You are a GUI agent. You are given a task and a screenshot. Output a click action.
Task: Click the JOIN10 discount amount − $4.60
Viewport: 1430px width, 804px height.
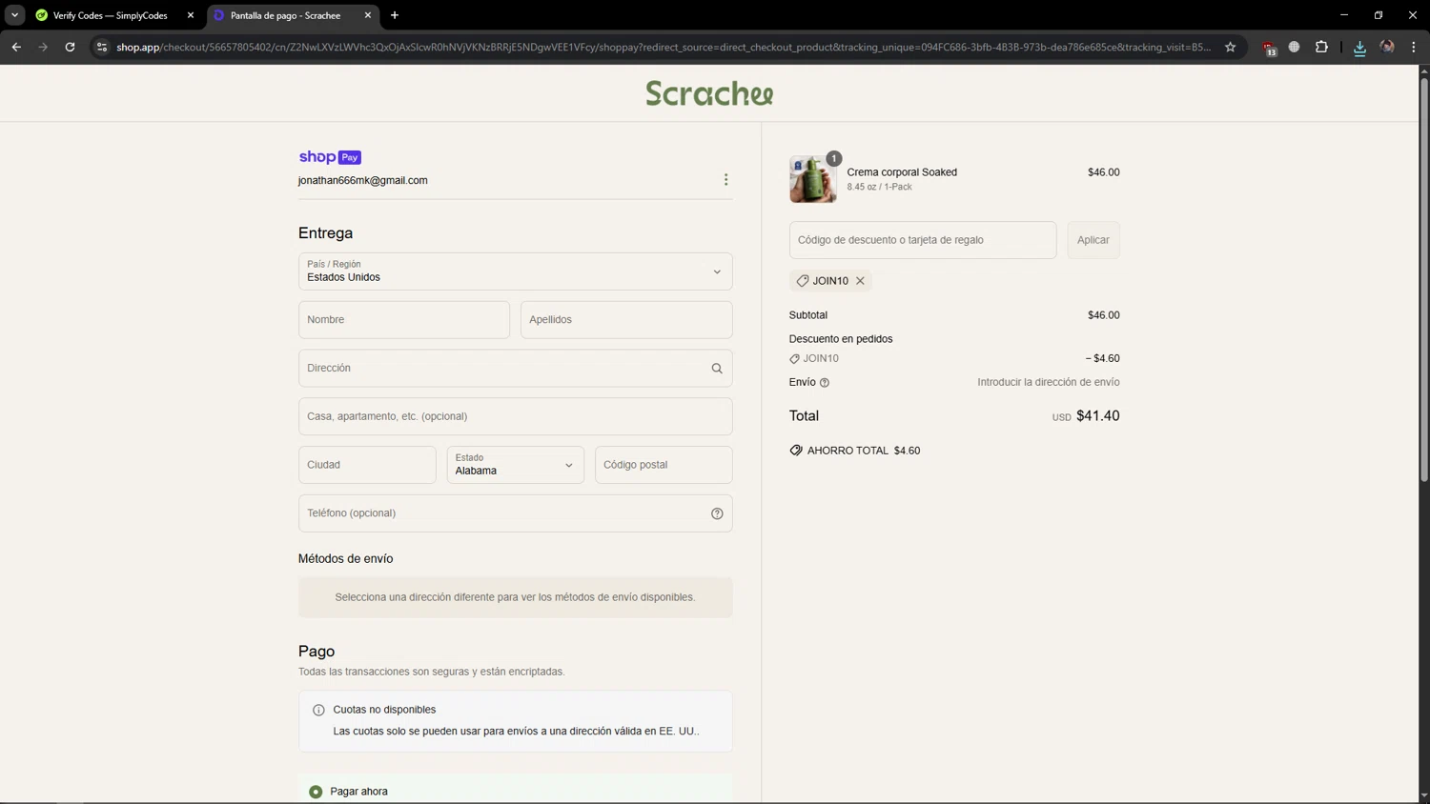tap(1102, 359)
